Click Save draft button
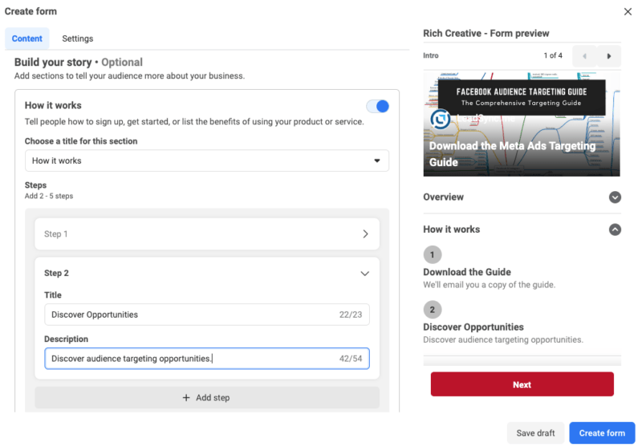This screenshot has width=642, height=447. (x=535, y=433)
